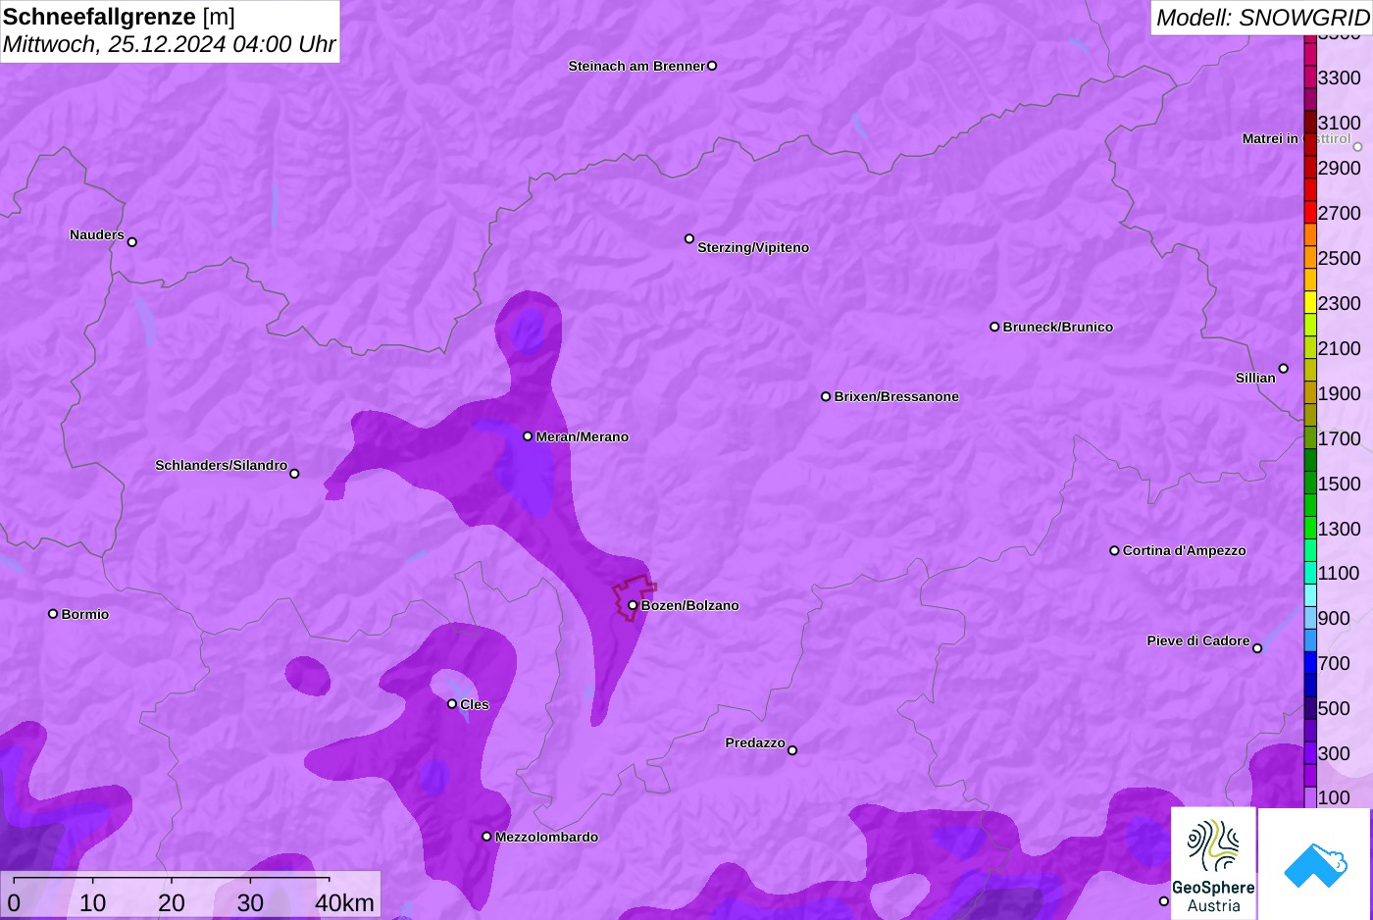
Task: Click the Steinach am Brenner city marker
Action: 712,66
